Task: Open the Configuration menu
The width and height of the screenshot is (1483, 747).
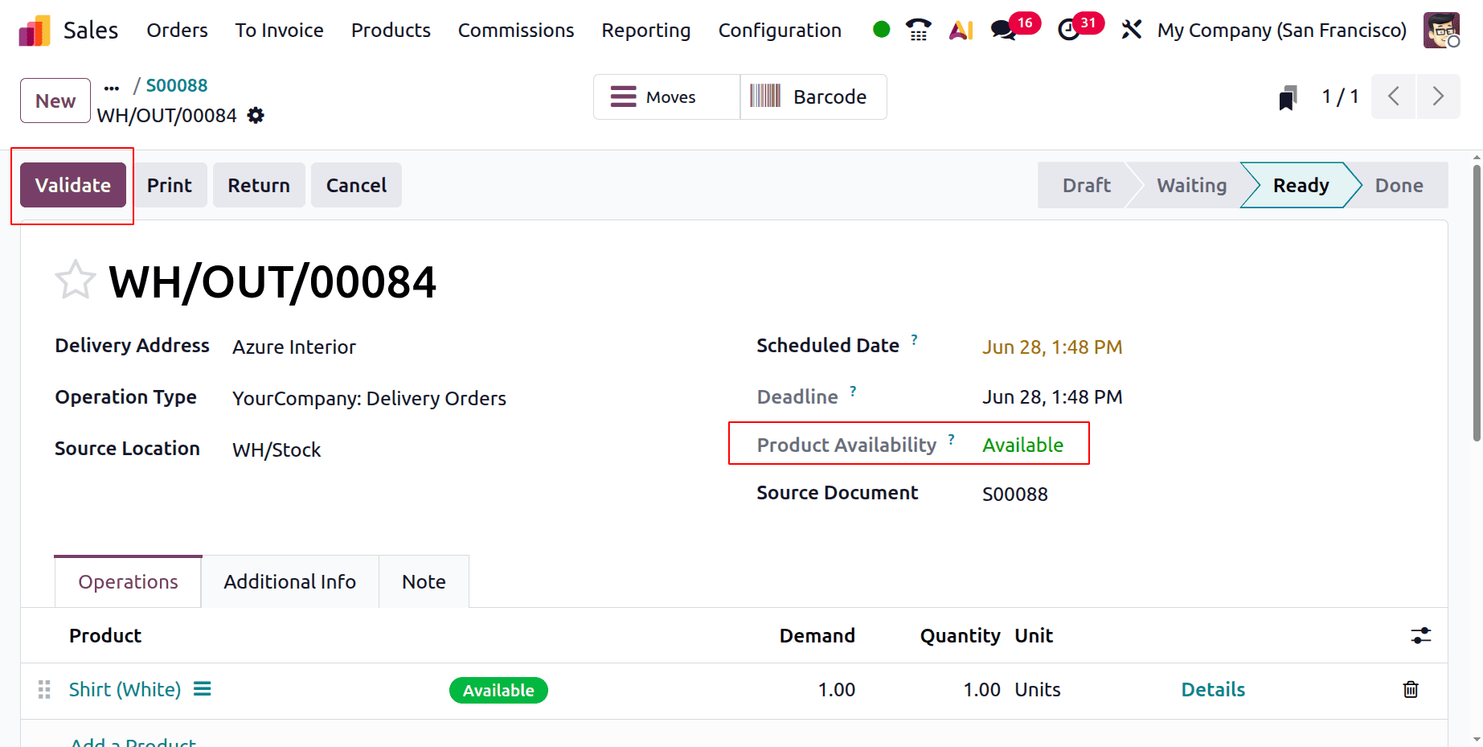Action: coord(780,31)
